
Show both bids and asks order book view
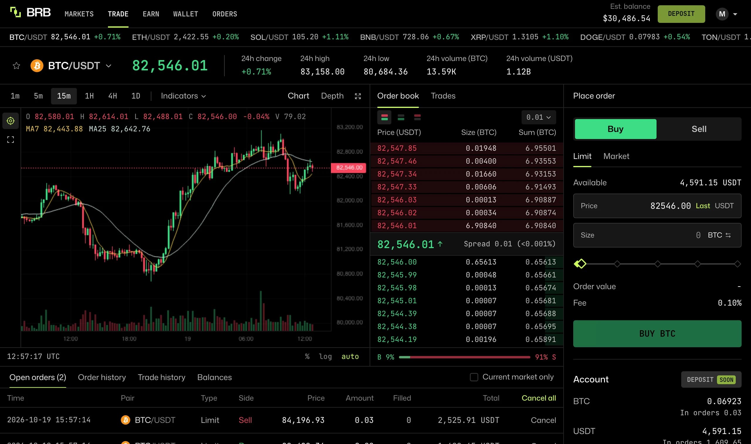[385, 117]
